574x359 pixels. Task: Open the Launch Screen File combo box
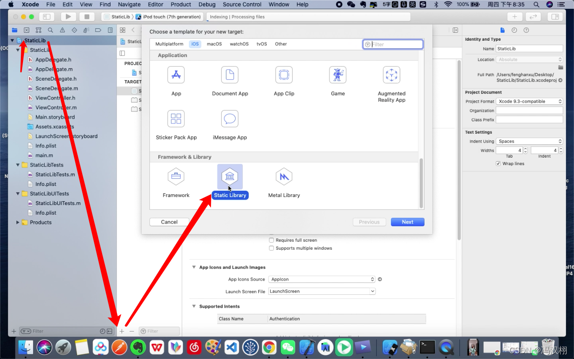(322, 291)
